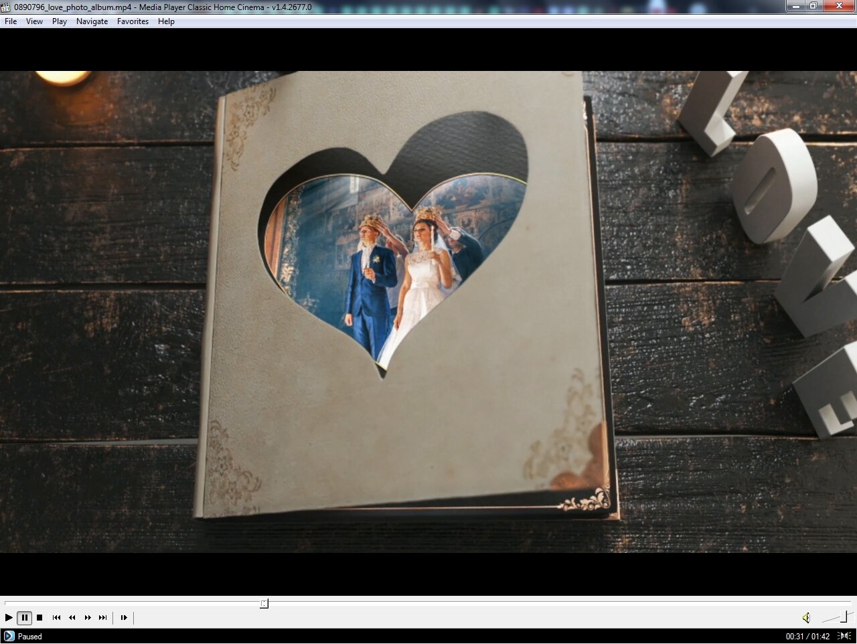Click the 00:31 / 01:42 time display
The width and height of the screenshot is (857, 644).
(x=807, y=637)
